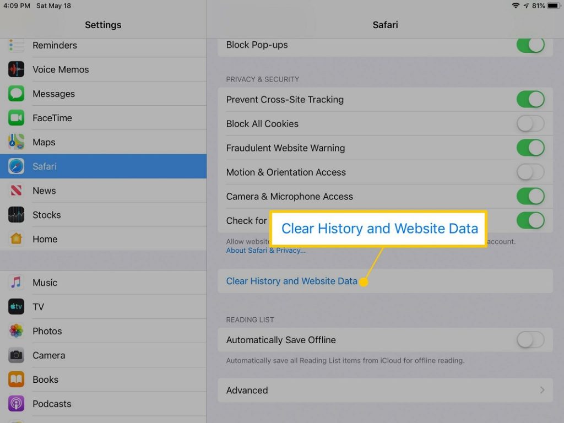Expand Advanced settings chevron
564x423 pixels.
coord(542,390)
